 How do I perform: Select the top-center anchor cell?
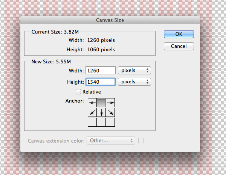point(101,103)
